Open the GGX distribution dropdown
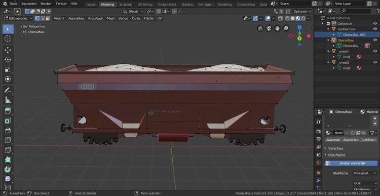380x196 pixels. tap(365, 183)
